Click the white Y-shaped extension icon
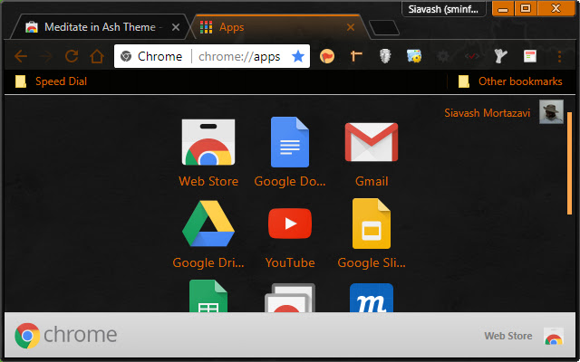This screenshot has height=362, width=580. [500, 56]
